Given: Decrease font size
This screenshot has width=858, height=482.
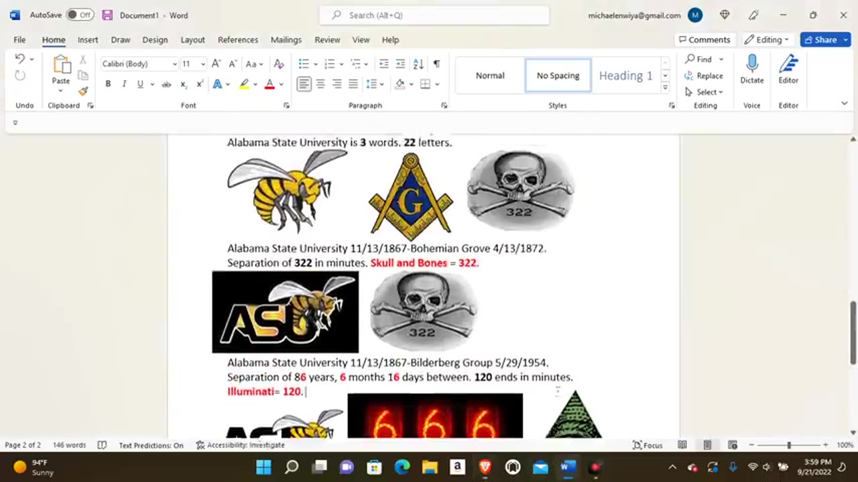Looking at the screenshot, I should [x=232, y=64].
